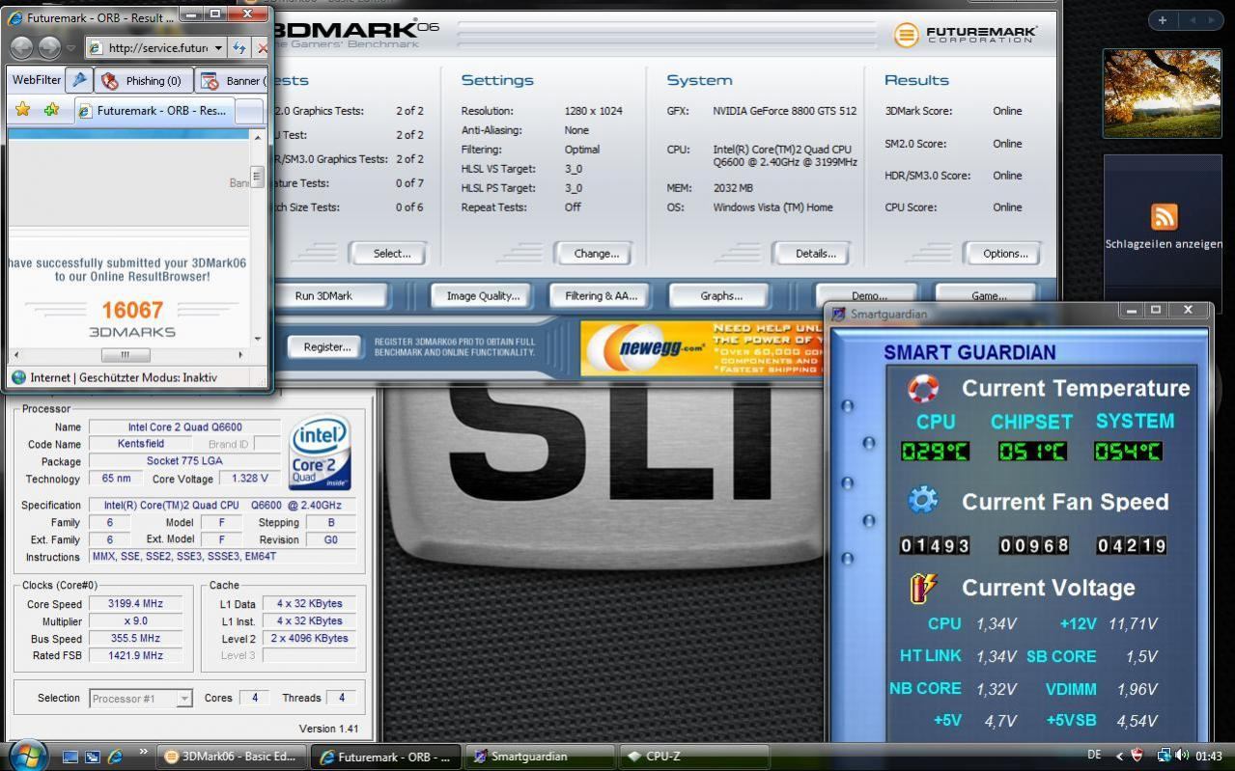Open Favorites Center star icon
Image resolution: width=1235 pixels, height=771 pixels.
point(22,110)
